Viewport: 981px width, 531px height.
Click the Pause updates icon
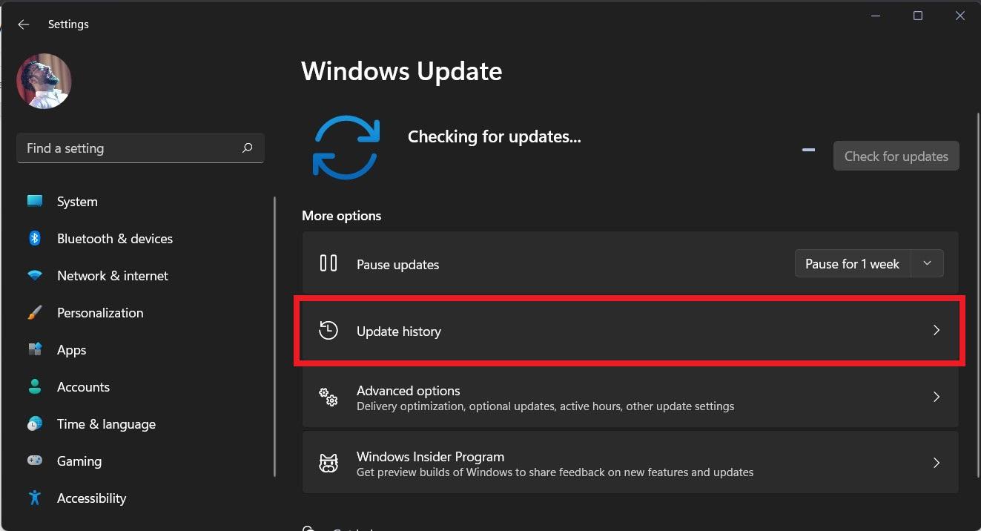point(328,263)
